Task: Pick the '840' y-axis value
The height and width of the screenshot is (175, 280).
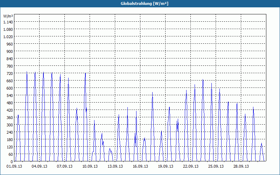Action: 10,59
